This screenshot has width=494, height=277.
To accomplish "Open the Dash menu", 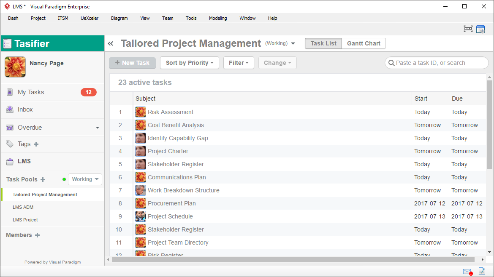I will coord(13,18).
